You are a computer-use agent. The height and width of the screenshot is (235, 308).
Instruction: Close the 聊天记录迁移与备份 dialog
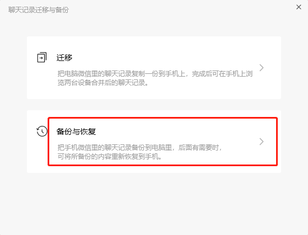[x=298, y=7]
